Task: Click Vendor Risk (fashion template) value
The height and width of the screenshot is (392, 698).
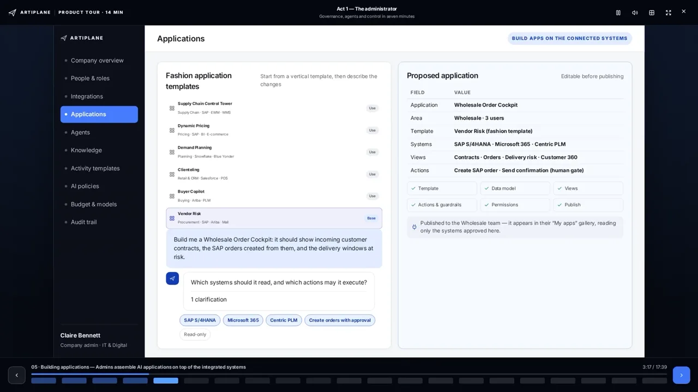Action: tap(494, 131)
